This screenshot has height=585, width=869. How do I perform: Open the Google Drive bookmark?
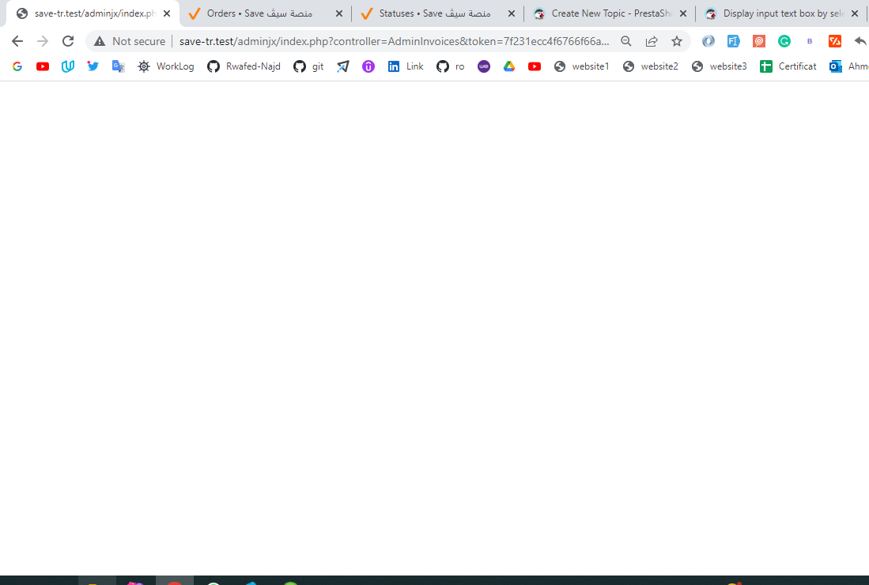[509, 66]
